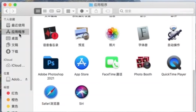Select Documents (文稿) in sidebar
The height and width of the screenshot is (112, 196).
(x=16, y=45)
